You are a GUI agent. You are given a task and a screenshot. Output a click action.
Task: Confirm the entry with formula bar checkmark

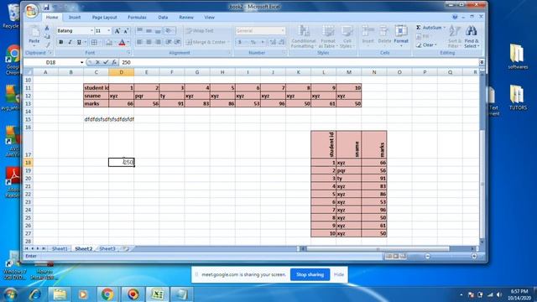[x=106, y=62]
